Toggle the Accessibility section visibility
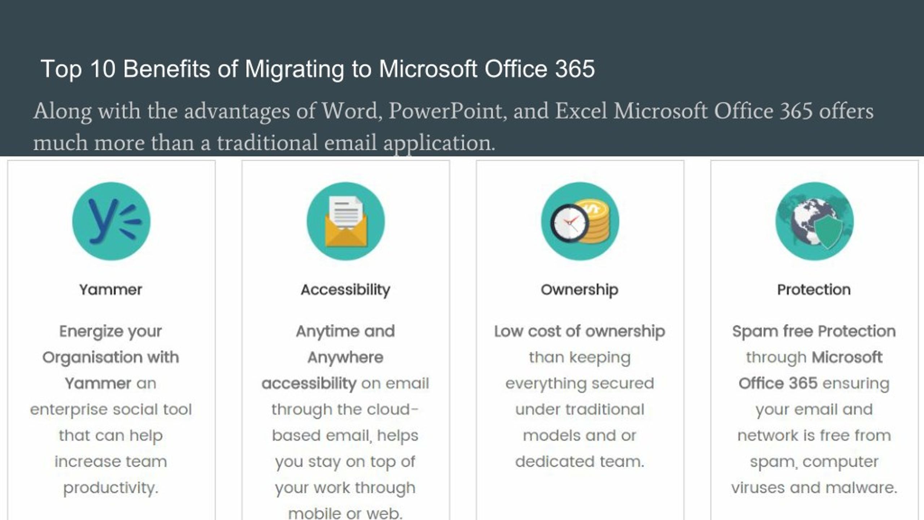Screen dimensions: 924x520 pos(345,289)
